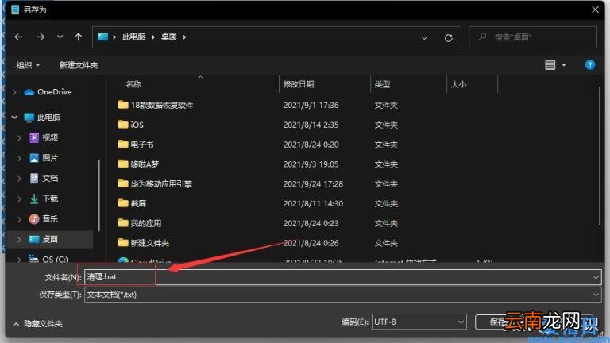Image resolution: width=610 pixels, height=343 pixels.
Task: Click the date 2021/9/1 17:36
Action: (311, 105)
